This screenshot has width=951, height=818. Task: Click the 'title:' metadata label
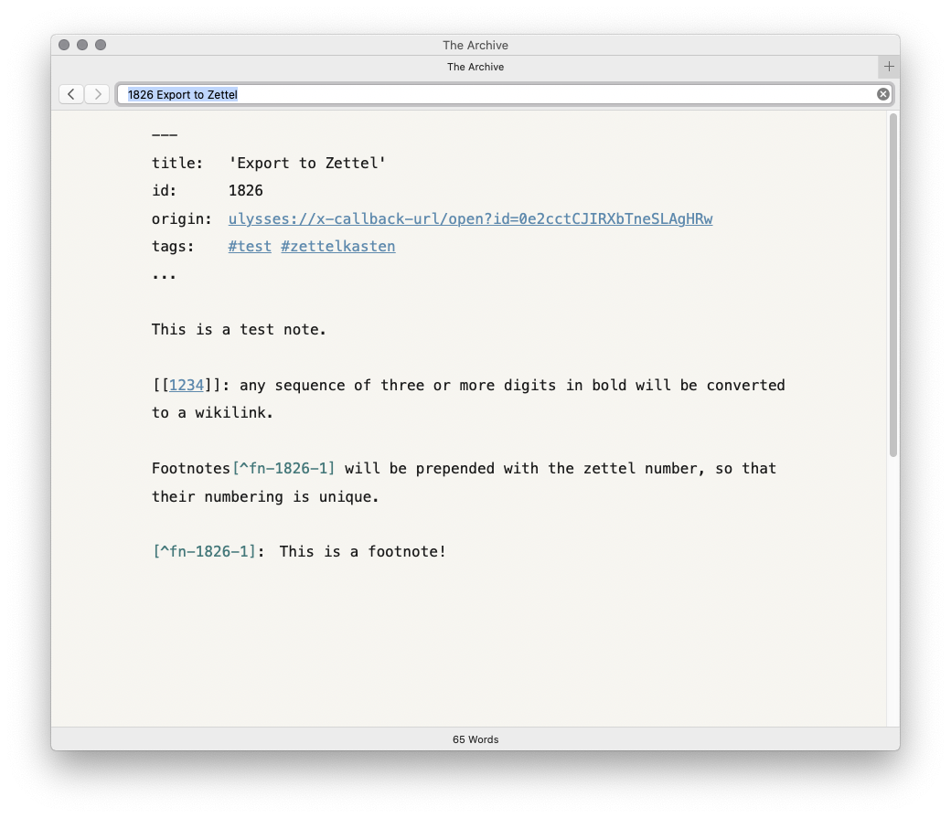point(177,163)
